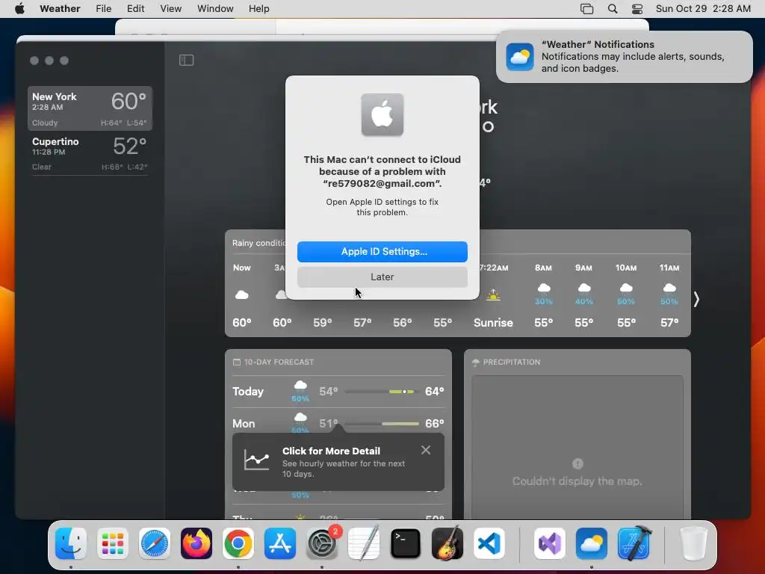Open TextEdit from the Dock
Image resolution: width=765 pixels, height=574 pixels.
(x=364, y=543)
